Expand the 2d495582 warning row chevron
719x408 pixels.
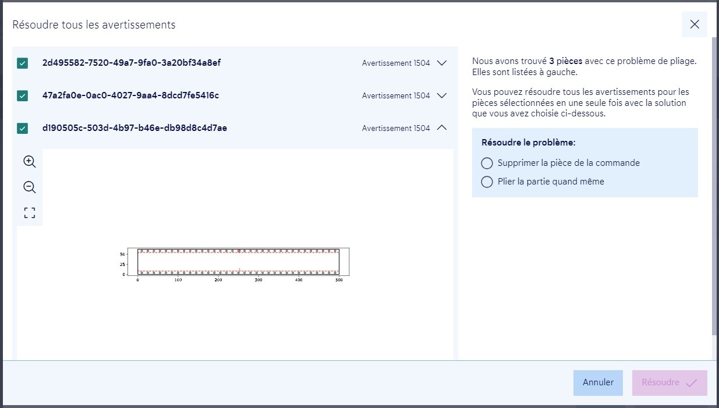[442, 63]
